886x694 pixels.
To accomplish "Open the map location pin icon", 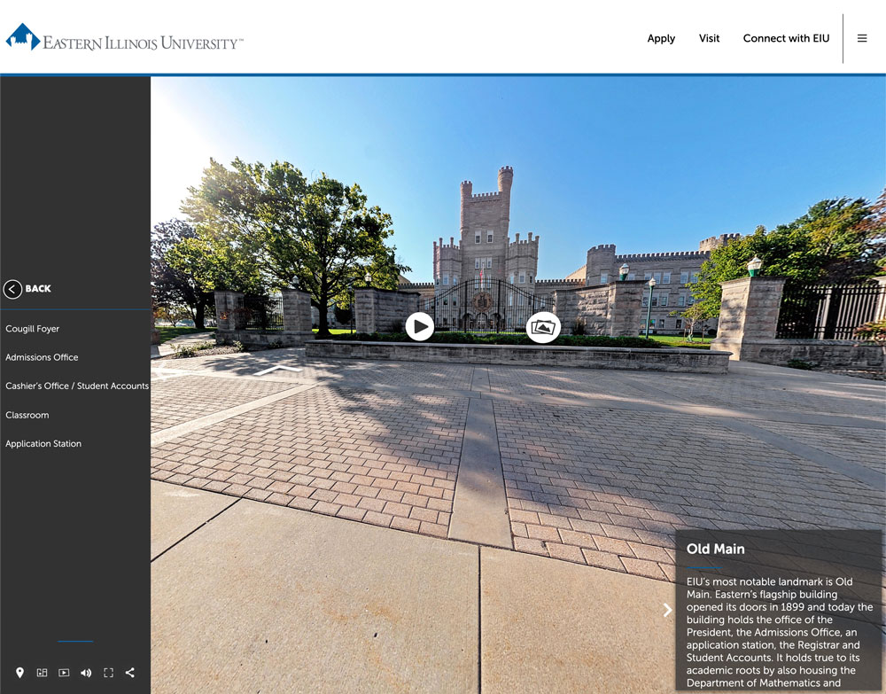I will click(20, 673).
